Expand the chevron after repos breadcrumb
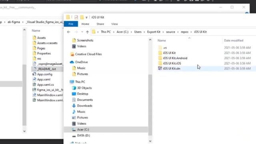 point(191,32)
